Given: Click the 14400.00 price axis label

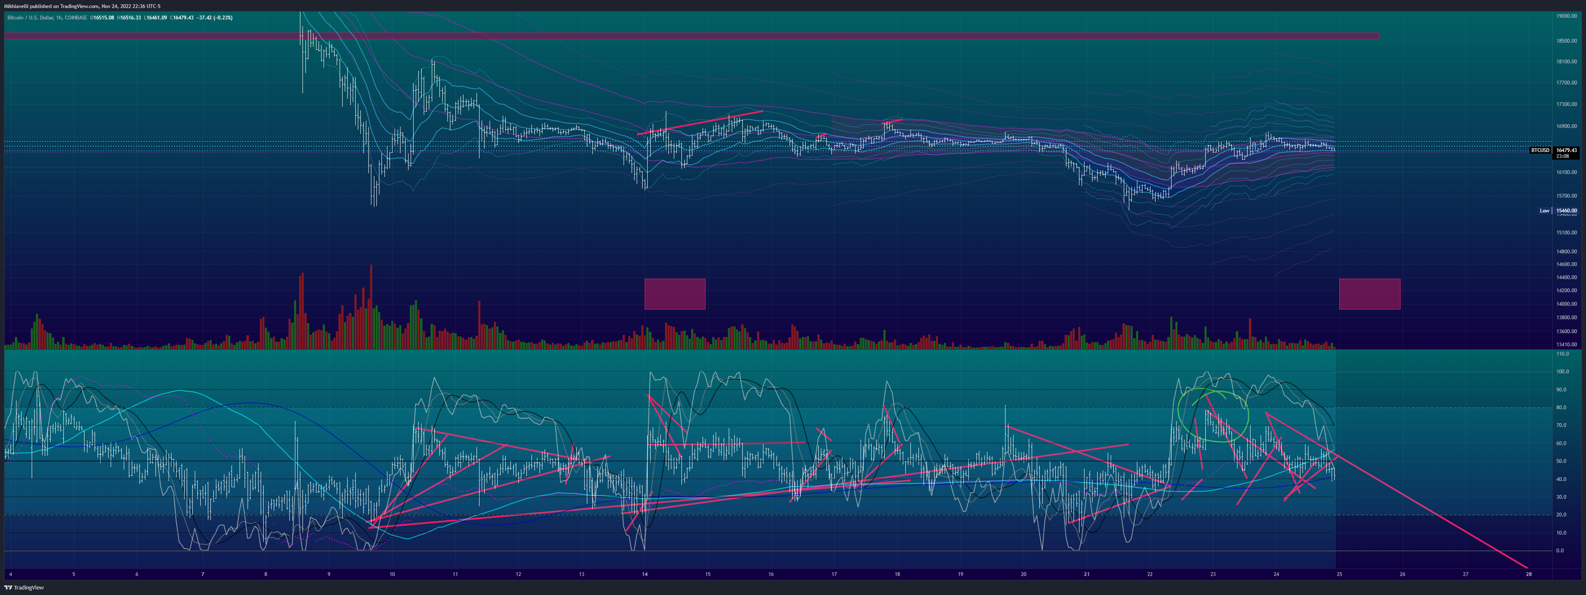Looking at the screenshot, I should 1566,277.
